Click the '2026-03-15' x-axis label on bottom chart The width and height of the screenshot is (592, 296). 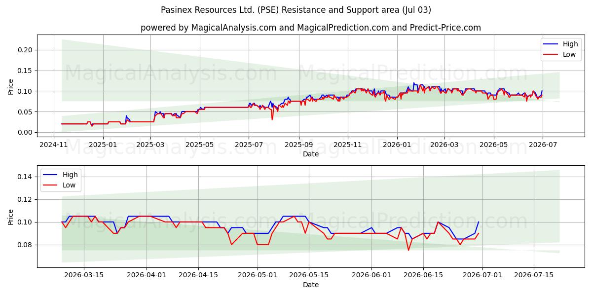83,276
